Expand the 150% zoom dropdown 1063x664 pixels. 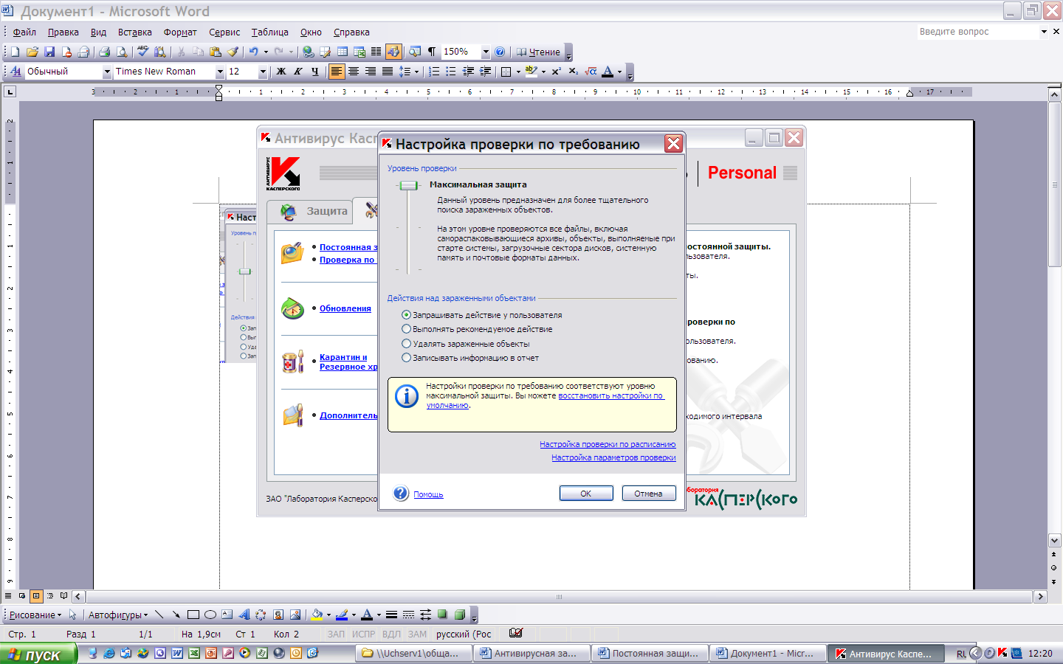[486, 52]
